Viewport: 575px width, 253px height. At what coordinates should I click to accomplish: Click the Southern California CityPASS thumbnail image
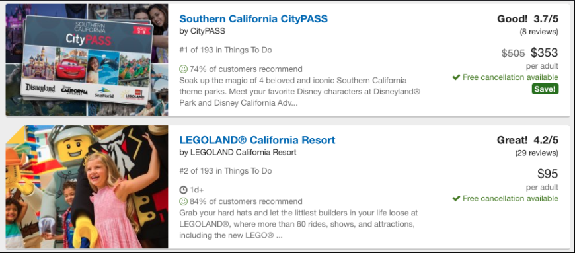click(87, 59)
